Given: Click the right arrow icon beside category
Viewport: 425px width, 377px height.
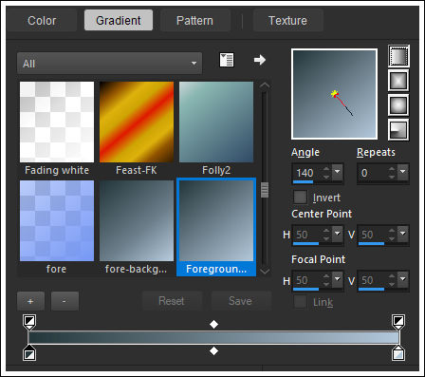Looking at the screenshot, I should pos(260,60).
